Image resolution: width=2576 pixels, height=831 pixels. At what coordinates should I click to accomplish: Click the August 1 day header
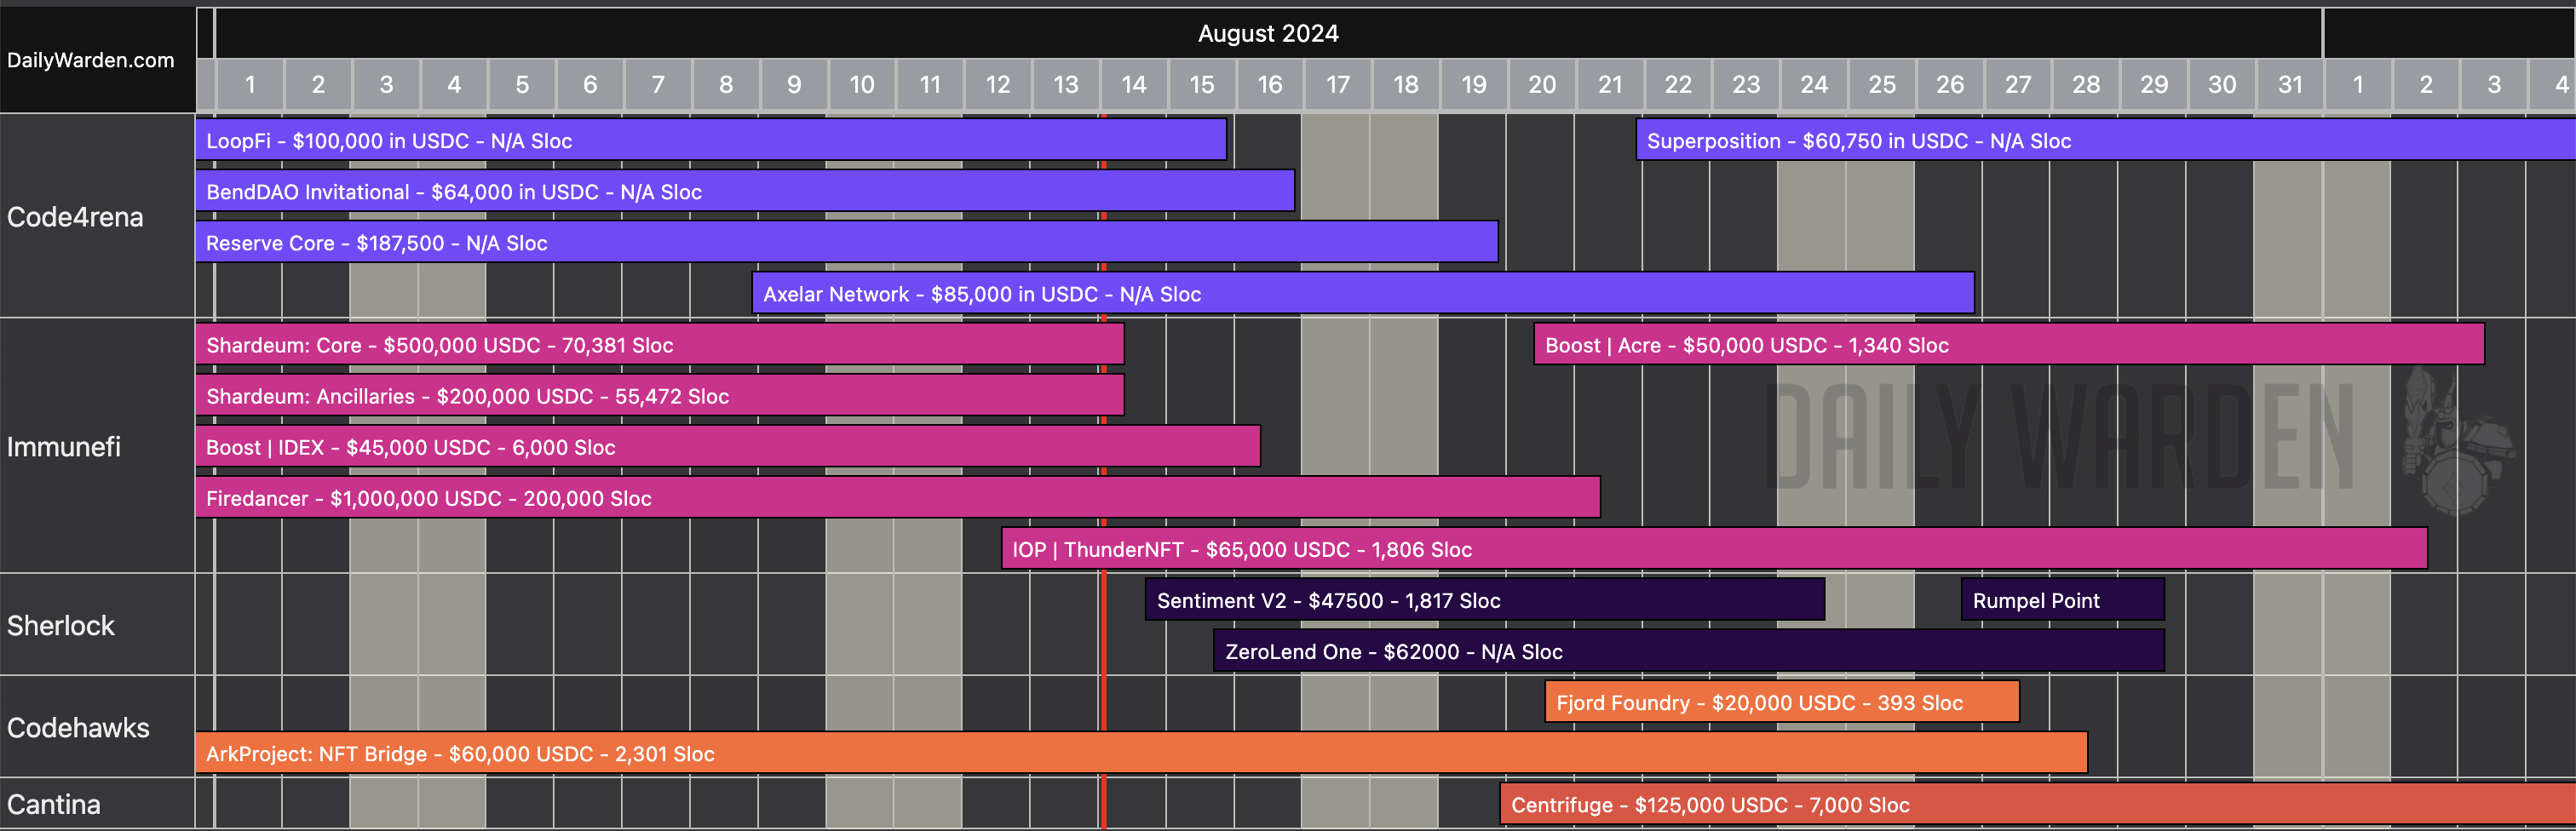click(250, 84)
